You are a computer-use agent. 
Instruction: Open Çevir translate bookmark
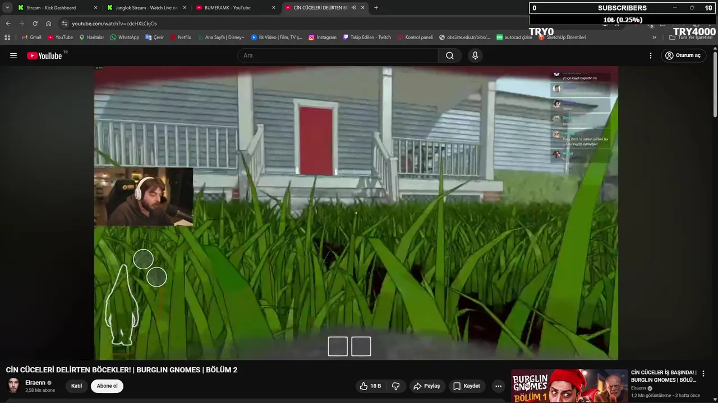click(154, 38)
